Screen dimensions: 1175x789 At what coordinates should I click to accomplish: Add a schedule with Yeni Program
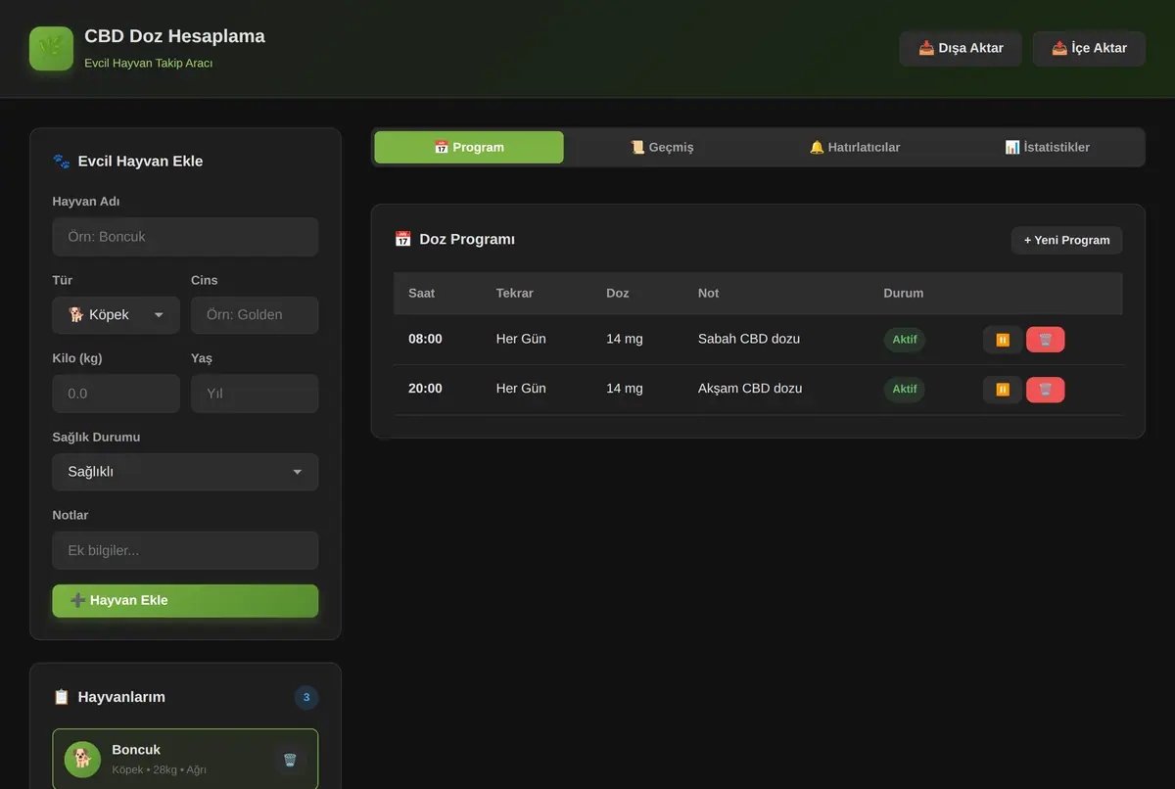[1066, 240]
